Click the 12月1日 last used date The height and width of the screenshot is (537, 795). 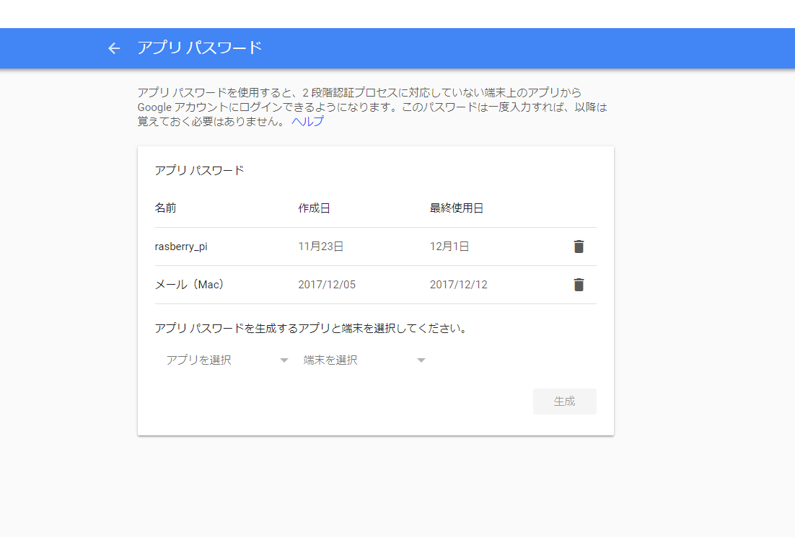[x=449, y=246]
